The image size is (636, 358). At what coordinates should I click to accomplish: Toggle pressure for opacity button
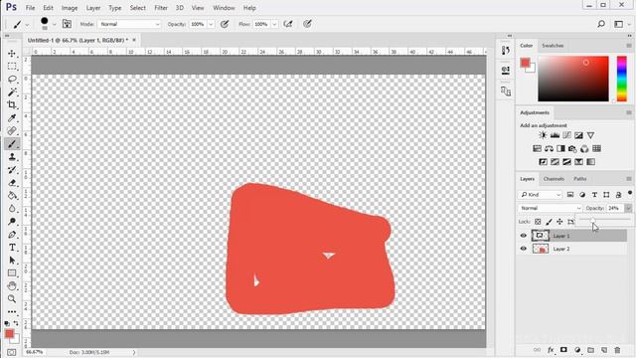click(x=225, y=24)
